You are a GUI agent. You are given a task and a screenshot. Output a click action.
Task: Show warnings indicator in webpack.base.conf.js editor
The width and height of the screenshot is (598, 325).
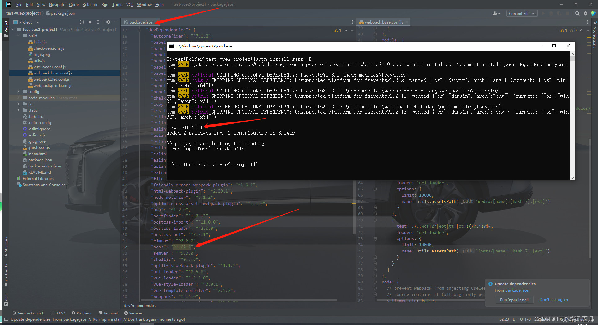pos(569,30)
